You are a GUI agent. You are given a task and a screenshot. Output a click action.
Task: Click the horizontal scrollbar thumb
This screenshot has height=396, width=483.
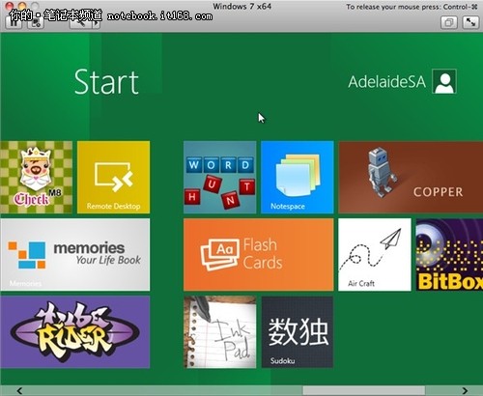364,390
